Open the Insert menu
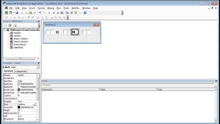 [32, 8]
